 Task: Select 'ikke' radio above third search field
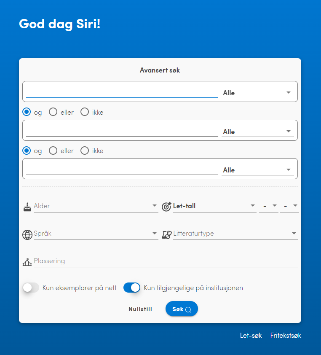point(85,151)
